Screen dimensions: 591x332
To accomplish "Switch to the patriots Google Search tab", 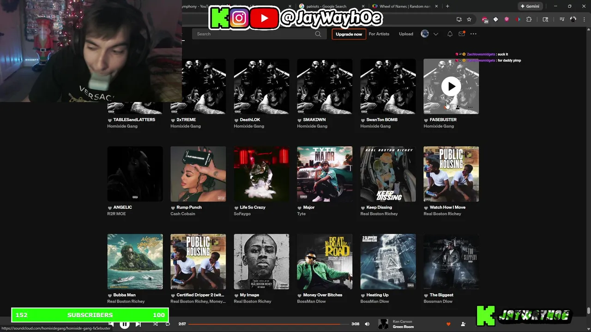I will pos(331,6).
